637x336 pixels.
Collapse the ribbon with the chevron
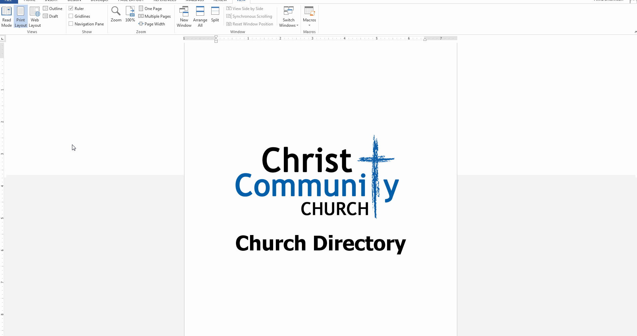click(x=635, y=32)
